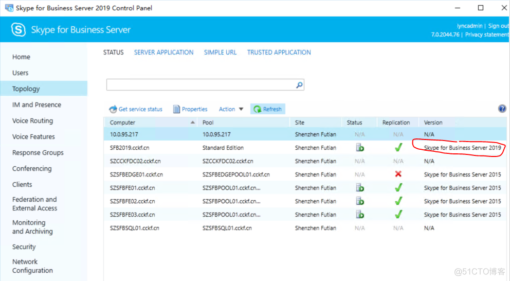Sort by Pool column header

(243, 122)
